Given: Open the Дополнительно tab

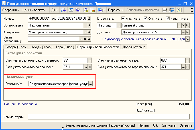Looking at the screenshot, I should [x=134, y=47].
